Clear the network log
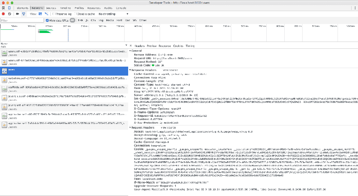358x196 pixels. tap(9, 14)
